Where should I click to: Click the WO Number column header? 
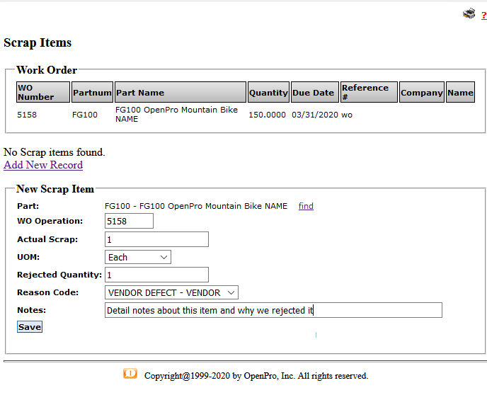43,92
